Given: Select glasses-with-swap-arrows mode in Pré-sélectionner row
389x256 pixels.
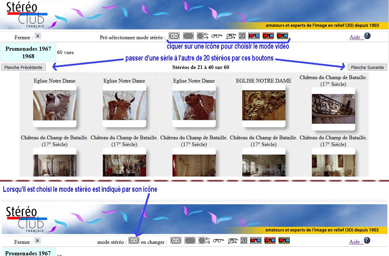Looking at the screenshot, I should 231,36.
